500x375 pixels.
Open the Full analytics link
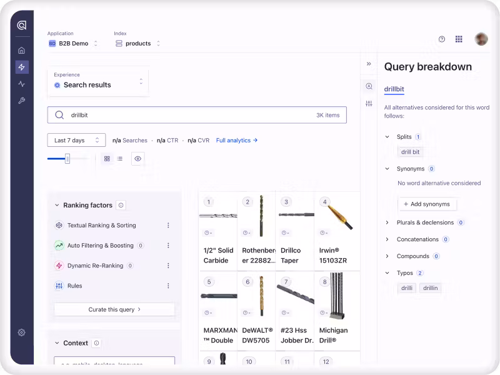tap(236, 141)
